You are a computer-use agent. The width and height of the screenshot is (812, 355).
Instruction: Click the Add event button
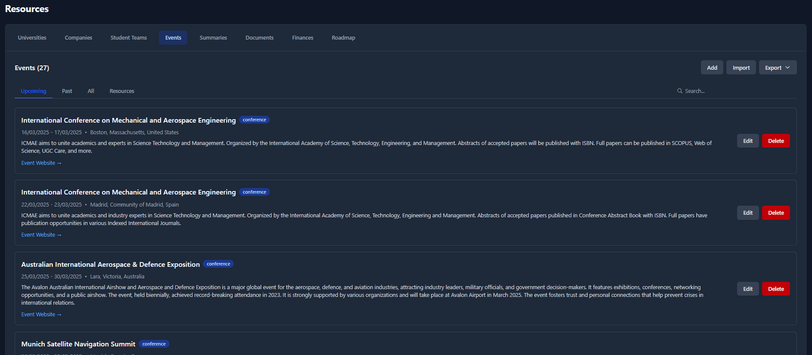[x=712, y=68]
